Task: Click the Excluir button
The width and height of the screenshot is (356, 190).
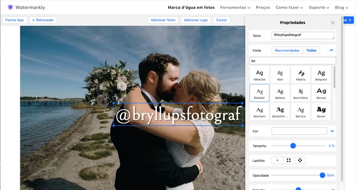Action: (222, 20)
